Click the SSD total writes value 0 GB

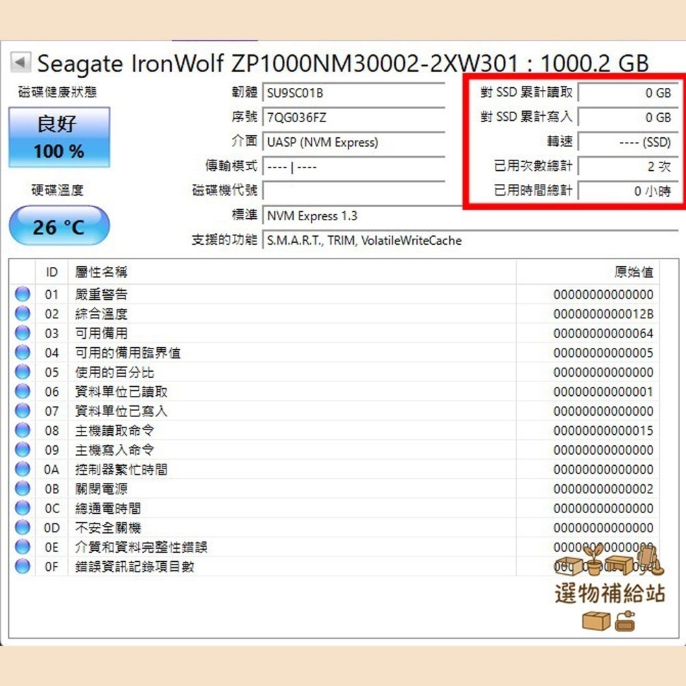click(x=628, y=117)
